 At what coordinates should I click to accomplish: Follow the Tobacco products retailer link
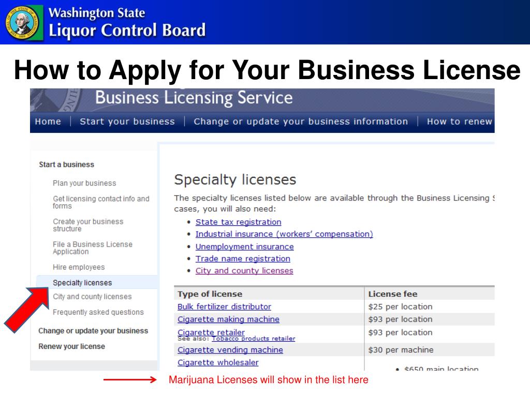pos(254,339)
